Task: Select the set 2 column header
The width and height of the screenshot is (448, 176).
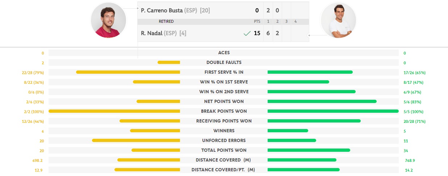Action: coord(277,22)
